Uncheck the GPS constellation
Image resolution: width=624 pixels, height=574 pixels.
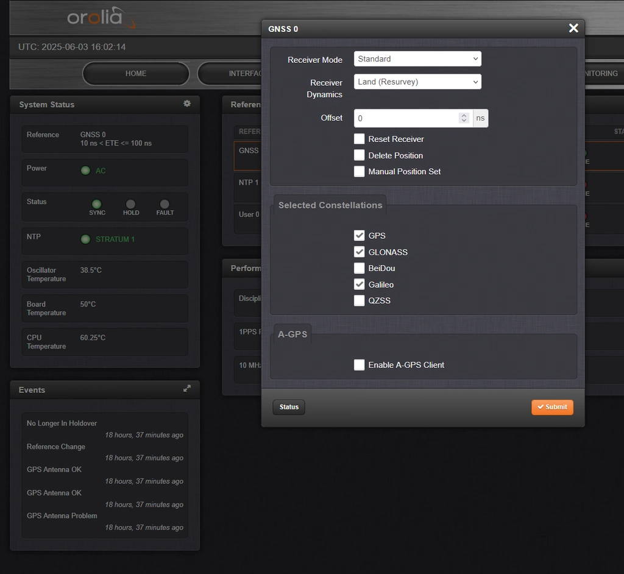360,236
